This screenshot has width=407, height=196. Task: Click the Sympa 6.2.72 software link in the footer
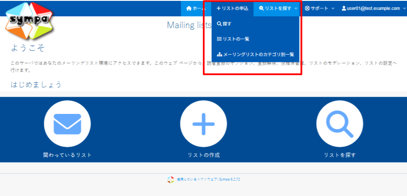click(x=208, y=179)
